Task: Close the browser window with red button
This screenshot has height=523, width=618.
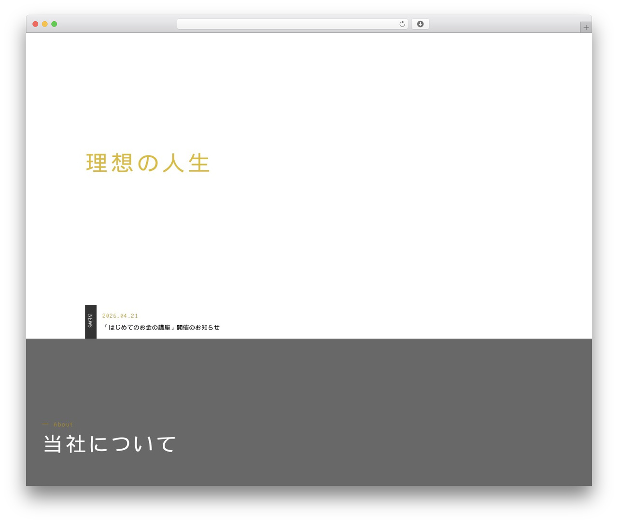Action: (35, 24)
